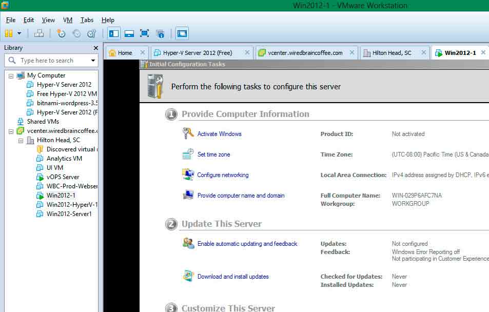The width and height of the screenshot is (489, 312).
Task: Select Analytics VM in library
Action: 64,158
